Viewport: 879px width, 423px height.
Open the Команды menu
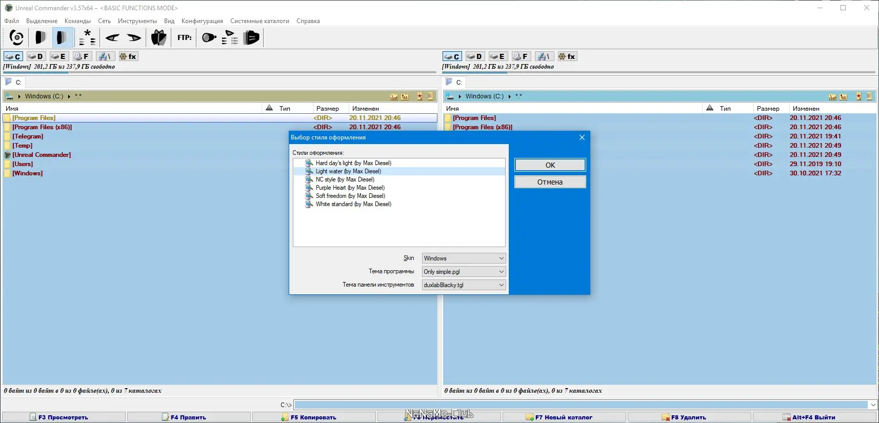pos(78,21)
